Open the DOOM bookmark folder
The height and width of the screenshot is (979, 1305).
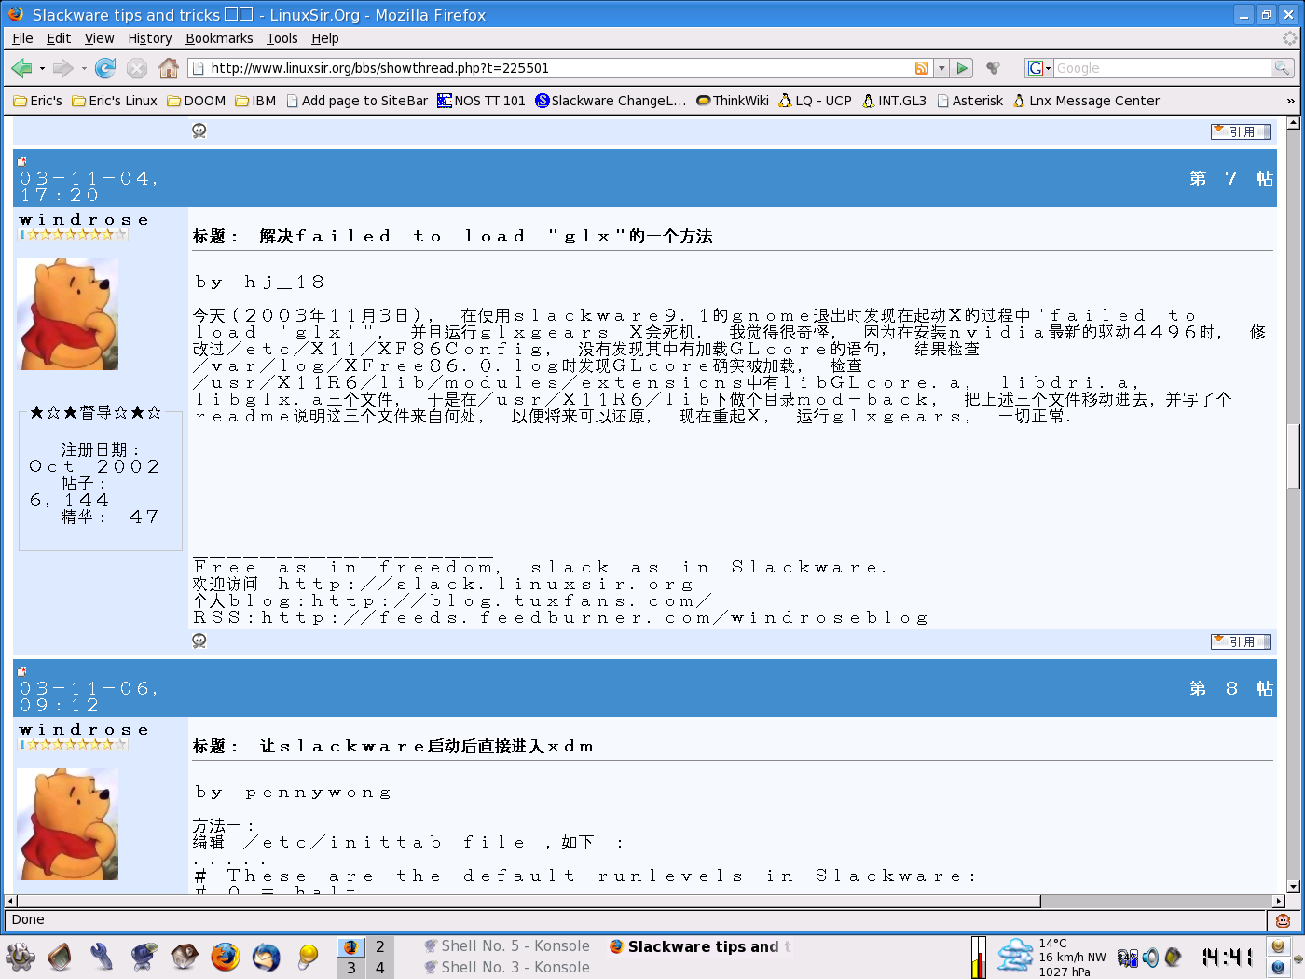pos(197,101)
